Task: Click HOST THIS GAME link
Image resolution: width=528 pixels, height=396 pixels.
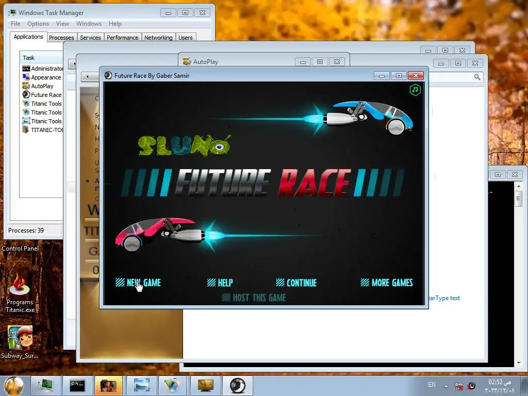Action: coord(254,298)
